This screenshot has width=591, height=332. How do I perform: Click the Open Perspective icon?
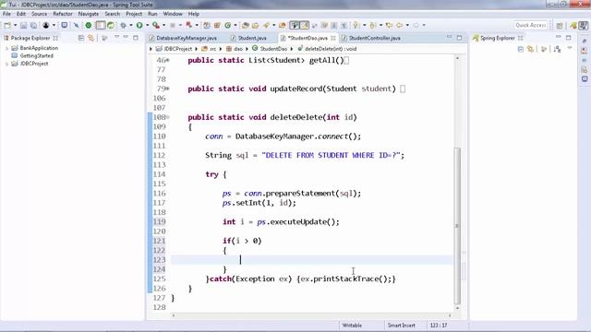tap(560, 25)
